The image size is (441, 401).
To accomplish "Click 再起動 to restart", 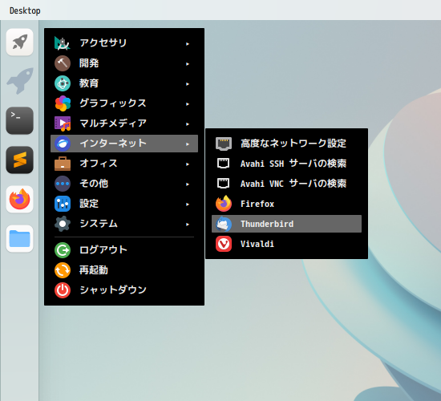I will (x=124, y=270).
